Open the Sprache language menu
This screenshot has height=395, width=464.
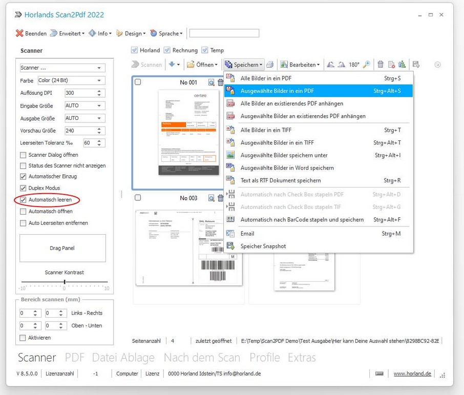pyautogui.click(x=166, y=33)
